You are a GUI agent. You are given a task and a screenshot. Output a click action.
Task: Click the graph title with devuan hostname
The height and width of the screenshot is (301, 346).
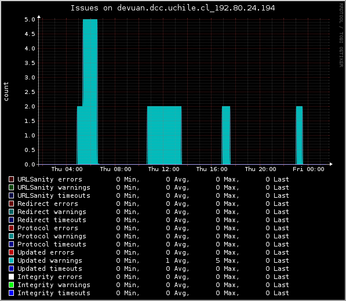(173, 8)
